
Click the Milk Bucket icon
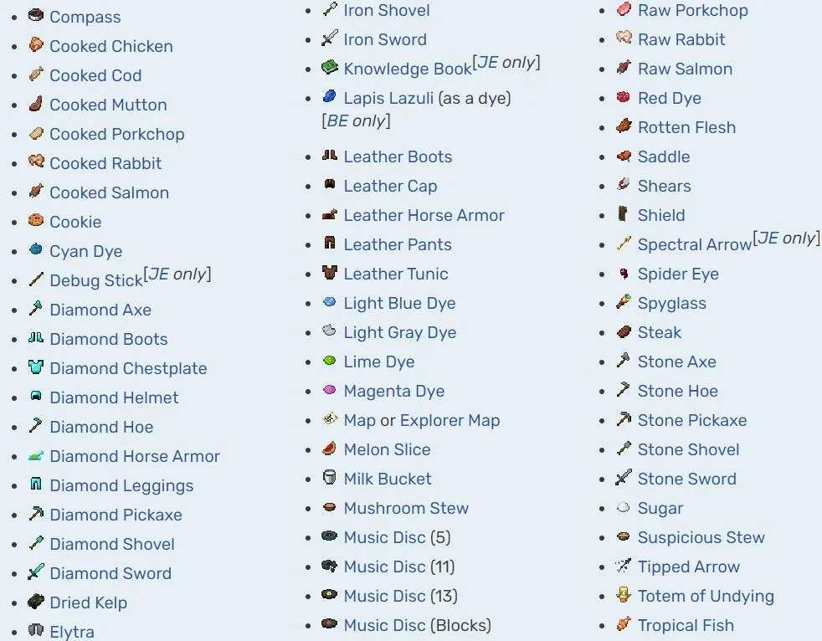pos(330,478)
